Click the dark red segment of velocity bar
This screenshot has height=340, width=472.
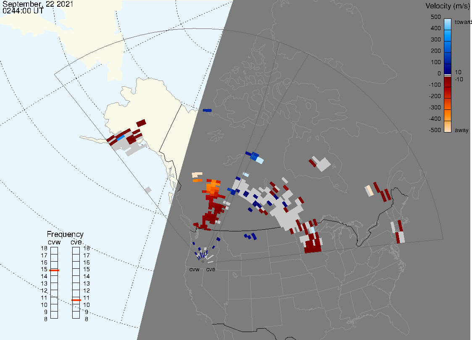(x=448, y=82)
